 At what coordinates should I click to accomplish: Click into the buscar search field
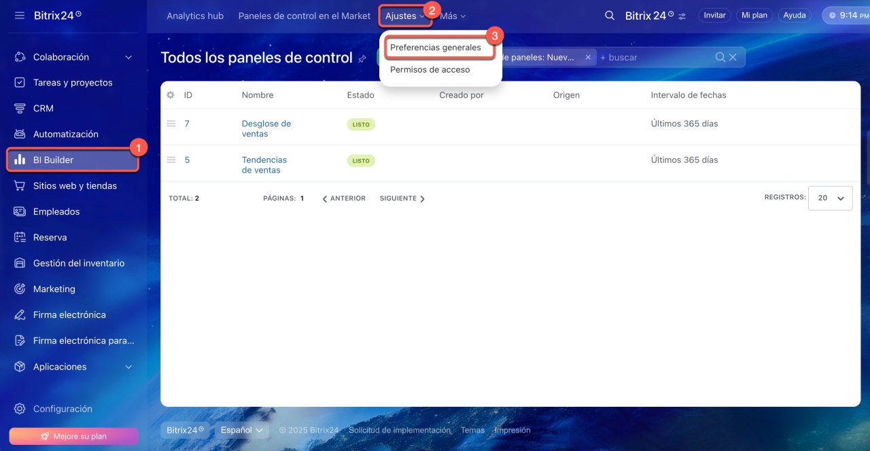tap(652, 58)
